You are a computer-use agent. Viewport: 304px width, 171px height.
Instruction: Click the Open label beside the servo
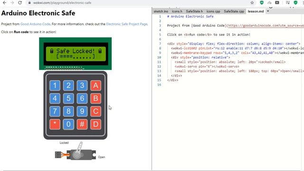coord(102,157)
